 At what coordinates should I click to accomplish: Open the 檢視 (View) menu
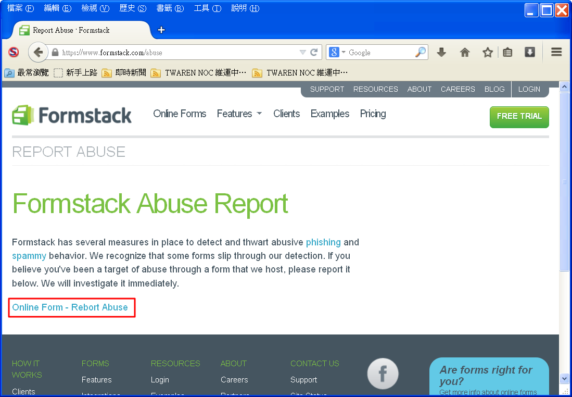click(95, 8)
